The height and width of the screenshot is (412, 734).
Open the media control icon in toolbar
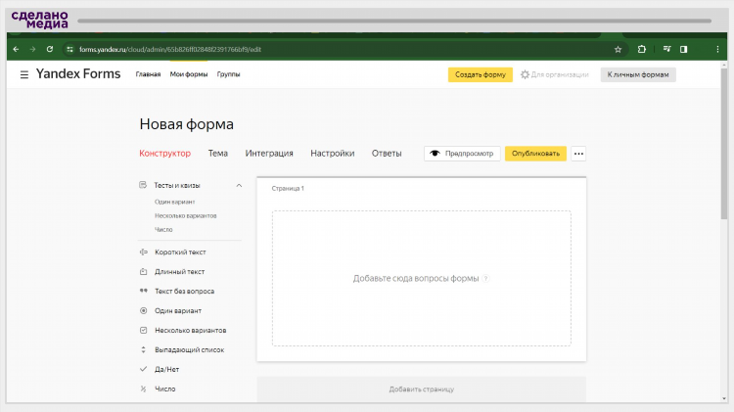click(x=667, y=49)
